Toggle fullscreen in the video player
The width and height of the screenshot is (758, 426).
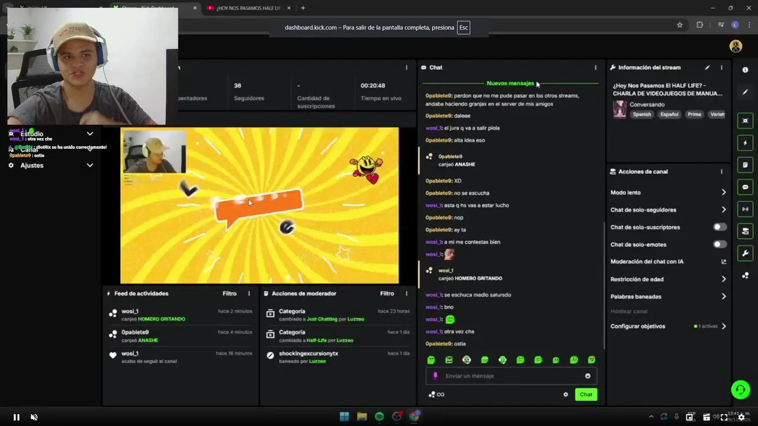[724, 417]
